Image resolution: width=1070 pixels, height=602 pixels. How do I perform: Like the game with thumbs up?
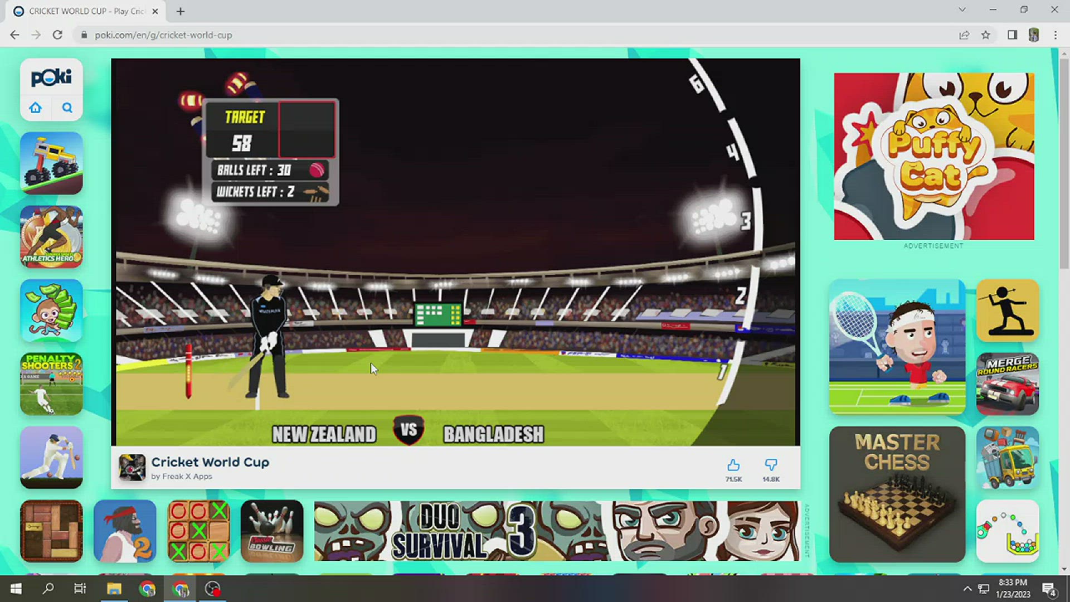click(x=733, y=465)
